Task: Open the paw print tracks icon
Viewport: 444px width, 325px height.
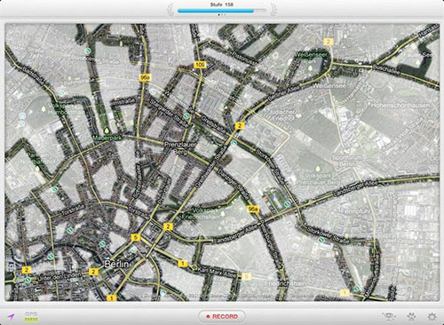Action: (x=411, y=317)
